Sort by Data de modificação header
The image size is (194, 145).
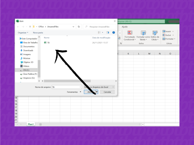pos(101,38)
